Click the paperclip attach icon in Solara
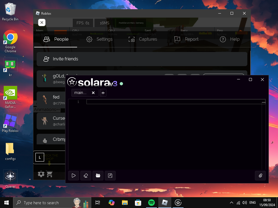The height and width of the screenshot is (208, 278). coord(260,175)
